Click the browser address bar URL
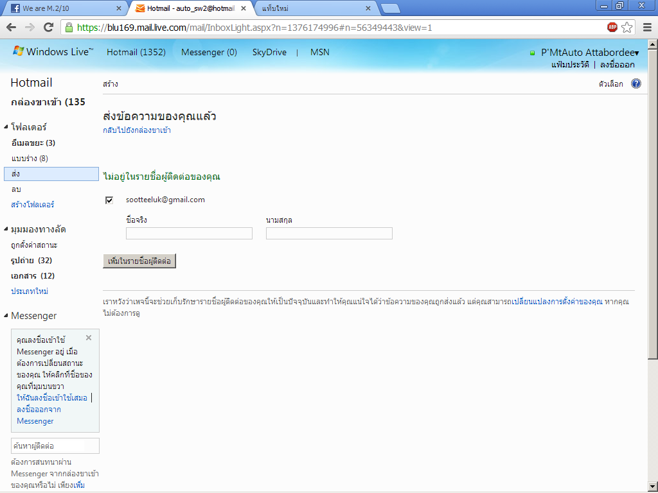658x493 pixels. point(254,28)
